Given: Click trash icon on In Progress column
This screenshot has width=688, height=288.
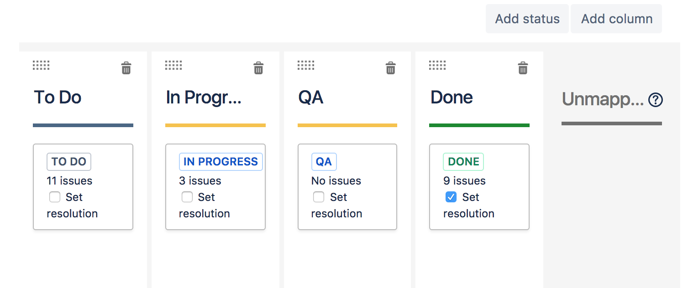Looking at the screenshot, I should (258, 68).
